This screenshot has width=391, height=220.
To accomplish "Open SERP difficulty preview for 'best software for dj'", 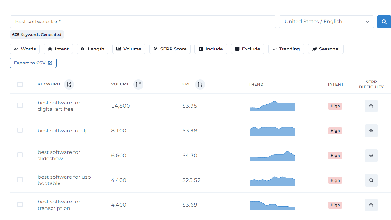I will click(371, 130).
